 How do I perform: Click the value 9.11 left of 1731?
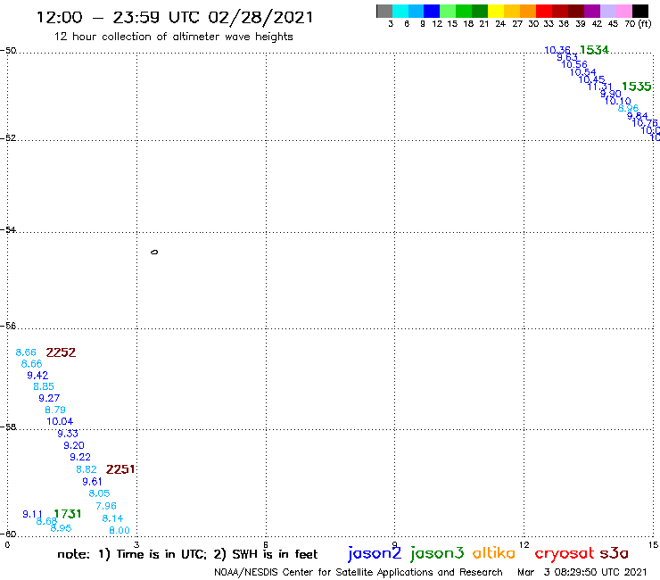point(32,514)
